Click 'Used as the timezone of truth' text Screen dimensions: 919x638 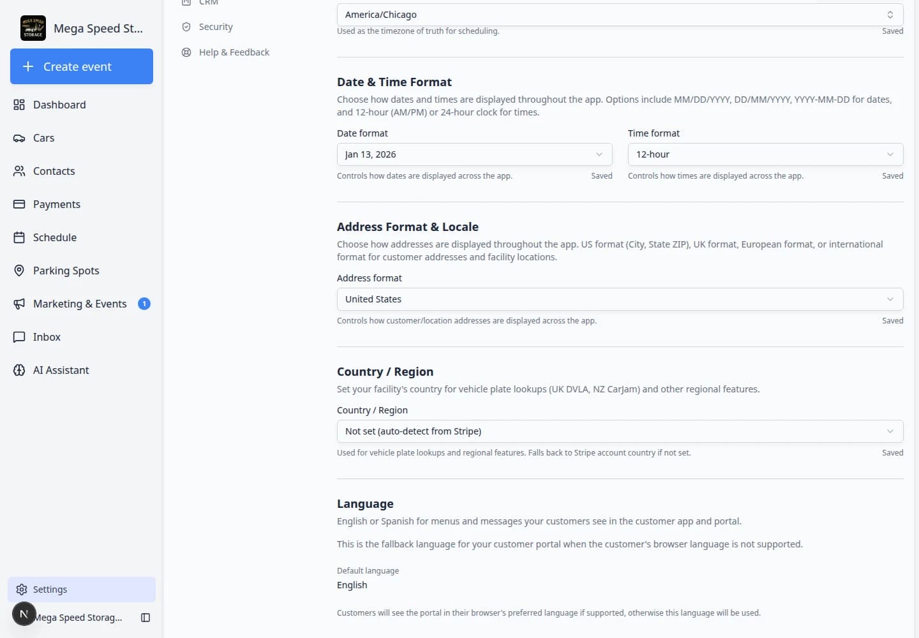click(418, 31)
